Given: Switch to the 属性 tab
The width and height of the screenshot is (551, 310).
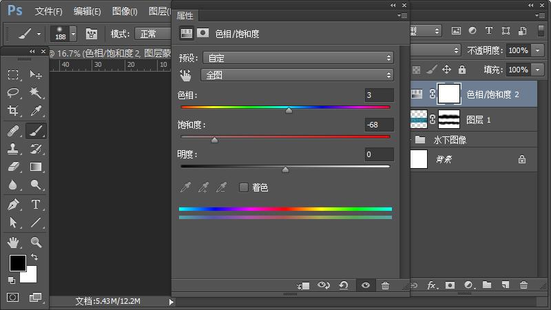Looking at the screenshot, I should tap(185, 15).
